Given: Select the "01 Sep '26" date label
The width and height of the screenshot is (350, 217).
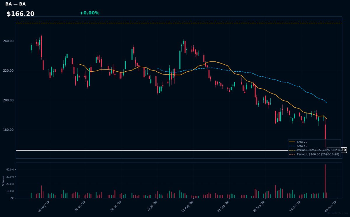Looking at the screenshot, I should click(223, 207).
